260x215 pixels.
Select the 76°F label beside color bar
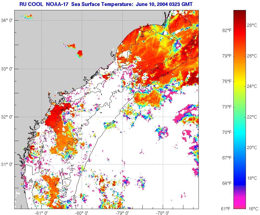tap(227, 81)
